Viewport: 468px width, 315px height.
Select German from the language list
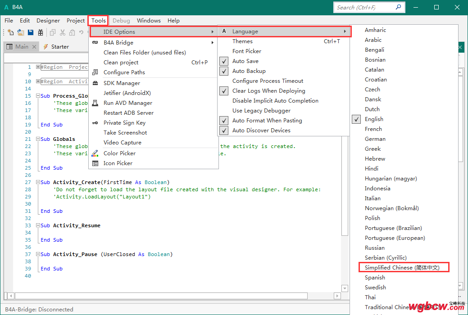[375, 139]
